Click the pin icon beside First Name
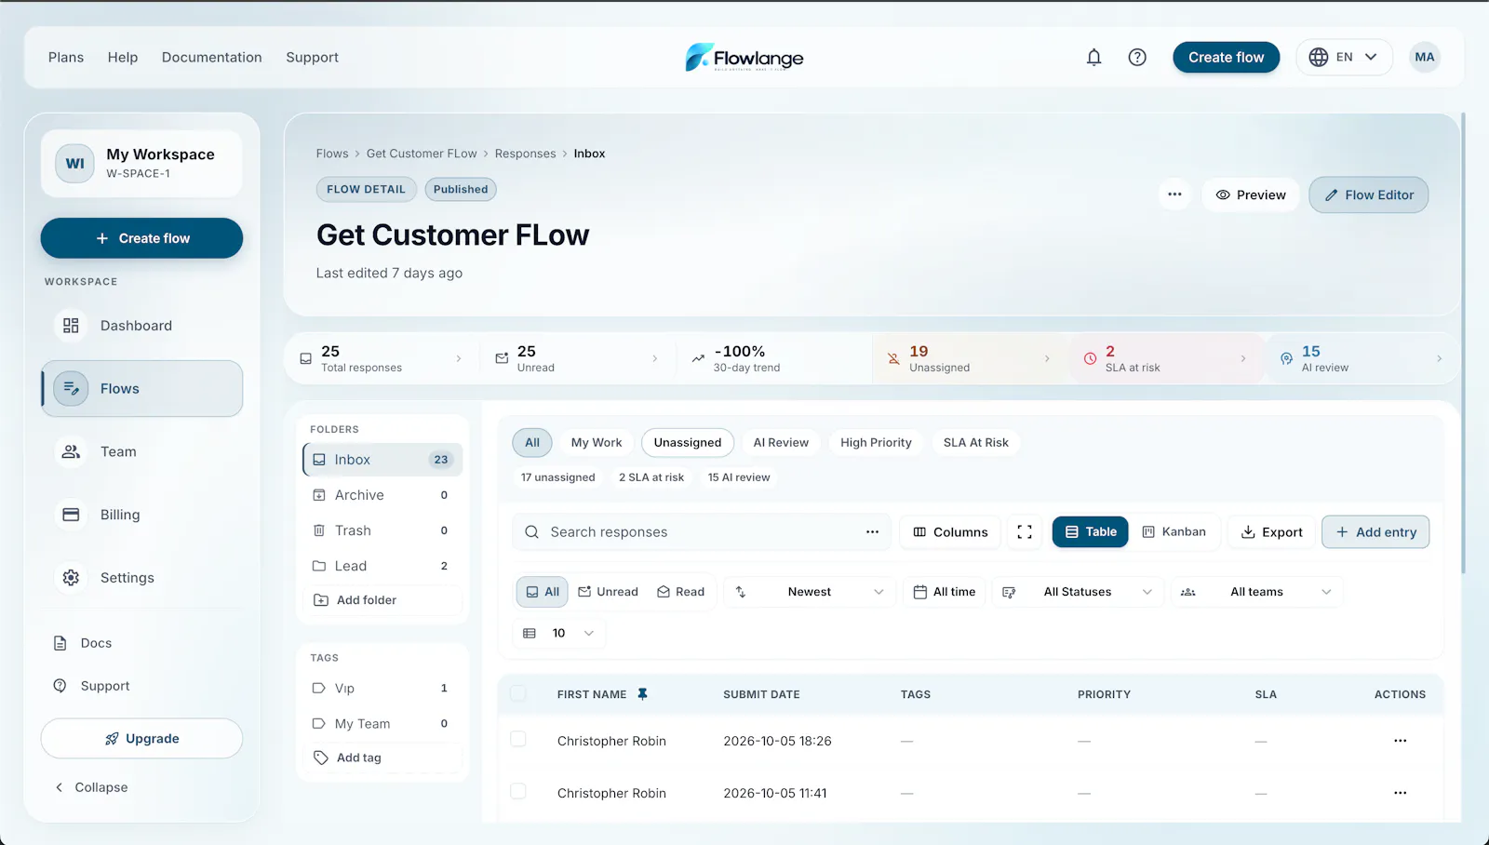Viewport: 1489px width, 845px height. (642, 694)
